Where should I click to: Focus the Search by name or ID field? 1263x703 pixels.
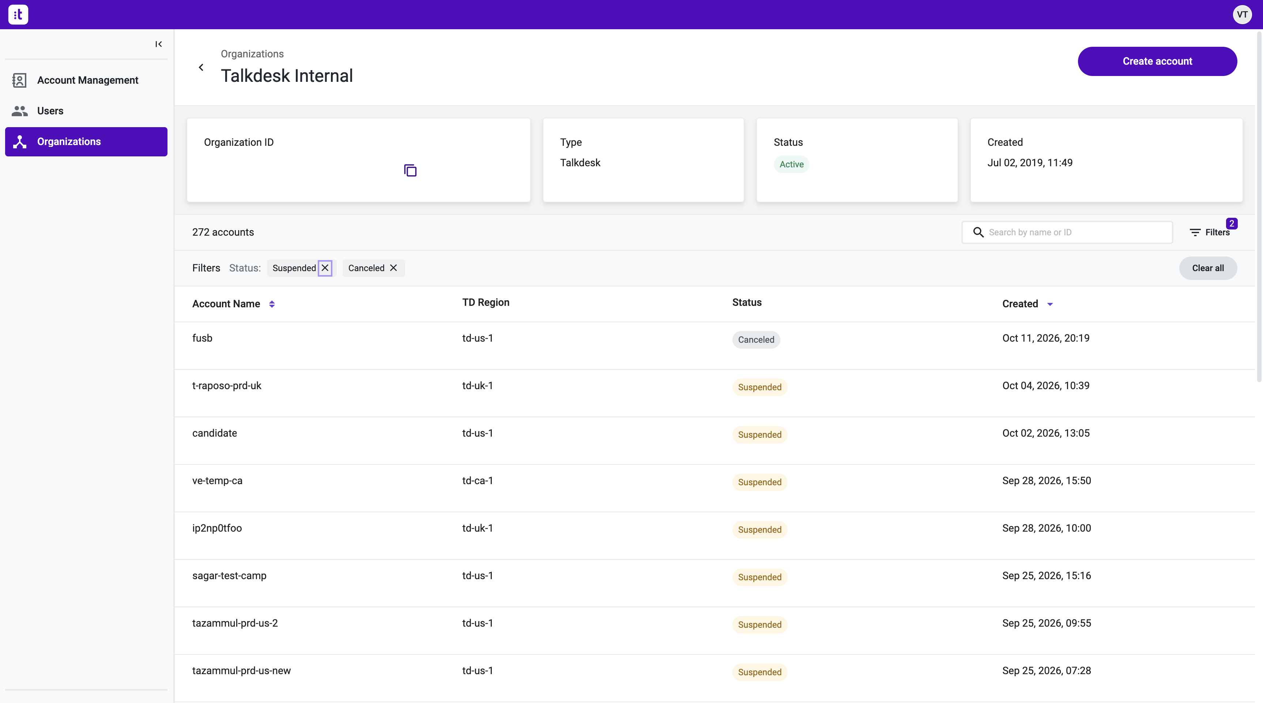[x=1067, y=232]
